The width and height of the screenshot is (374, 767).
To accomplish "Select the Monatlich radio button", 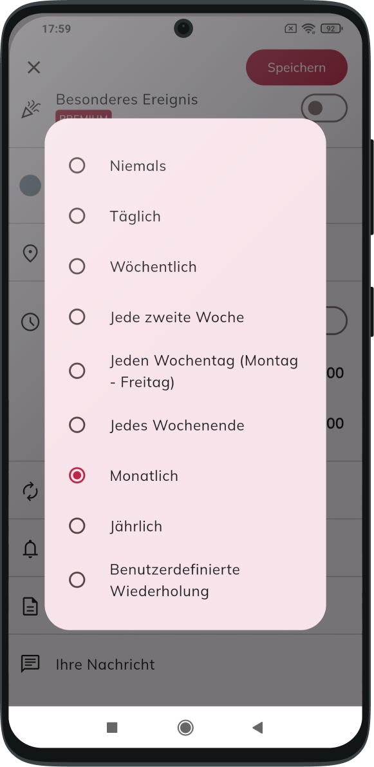I will click(x=185, y=476).
